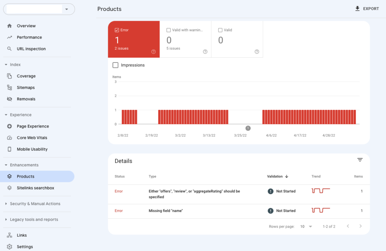Select the Error status card
The image size is (386, 251).
(x=134, y=40)
